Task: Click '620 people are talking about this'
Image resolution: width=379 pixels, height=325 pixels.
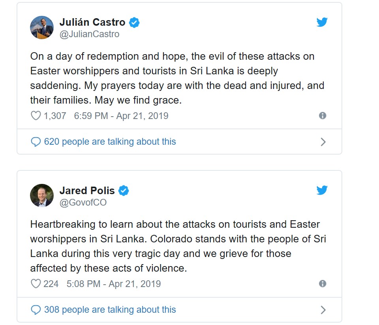Action: point(110,142)
